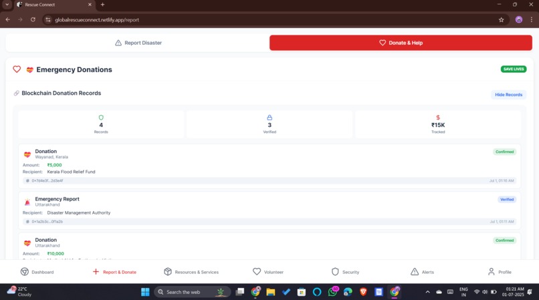
Task: Expand the tab search dropdown arrow
Action: coord(7,5)
